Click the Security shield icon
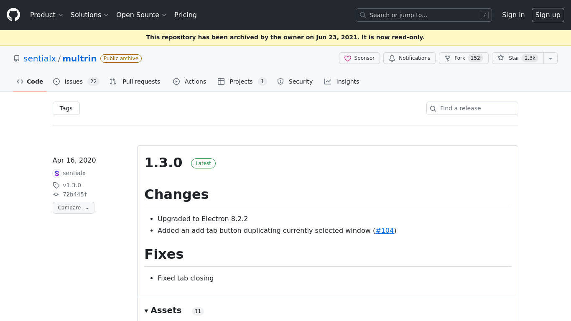The height and width of the screenshot is (321, 571). click(280, 82)
